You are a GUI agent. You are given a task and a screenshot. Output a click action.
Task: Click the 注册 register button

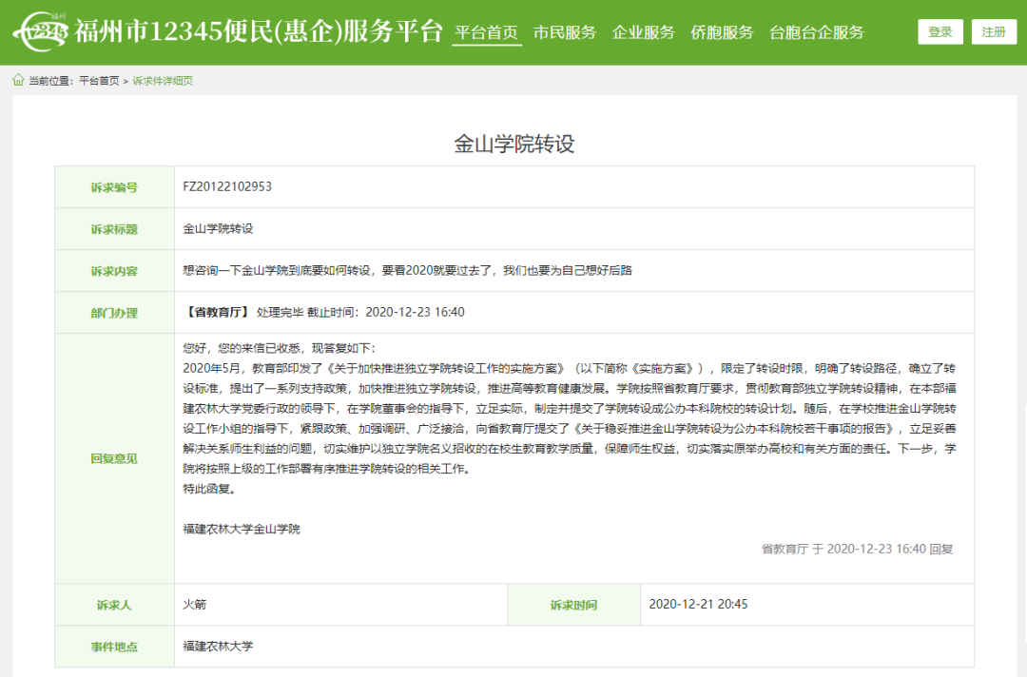(993, 29)
